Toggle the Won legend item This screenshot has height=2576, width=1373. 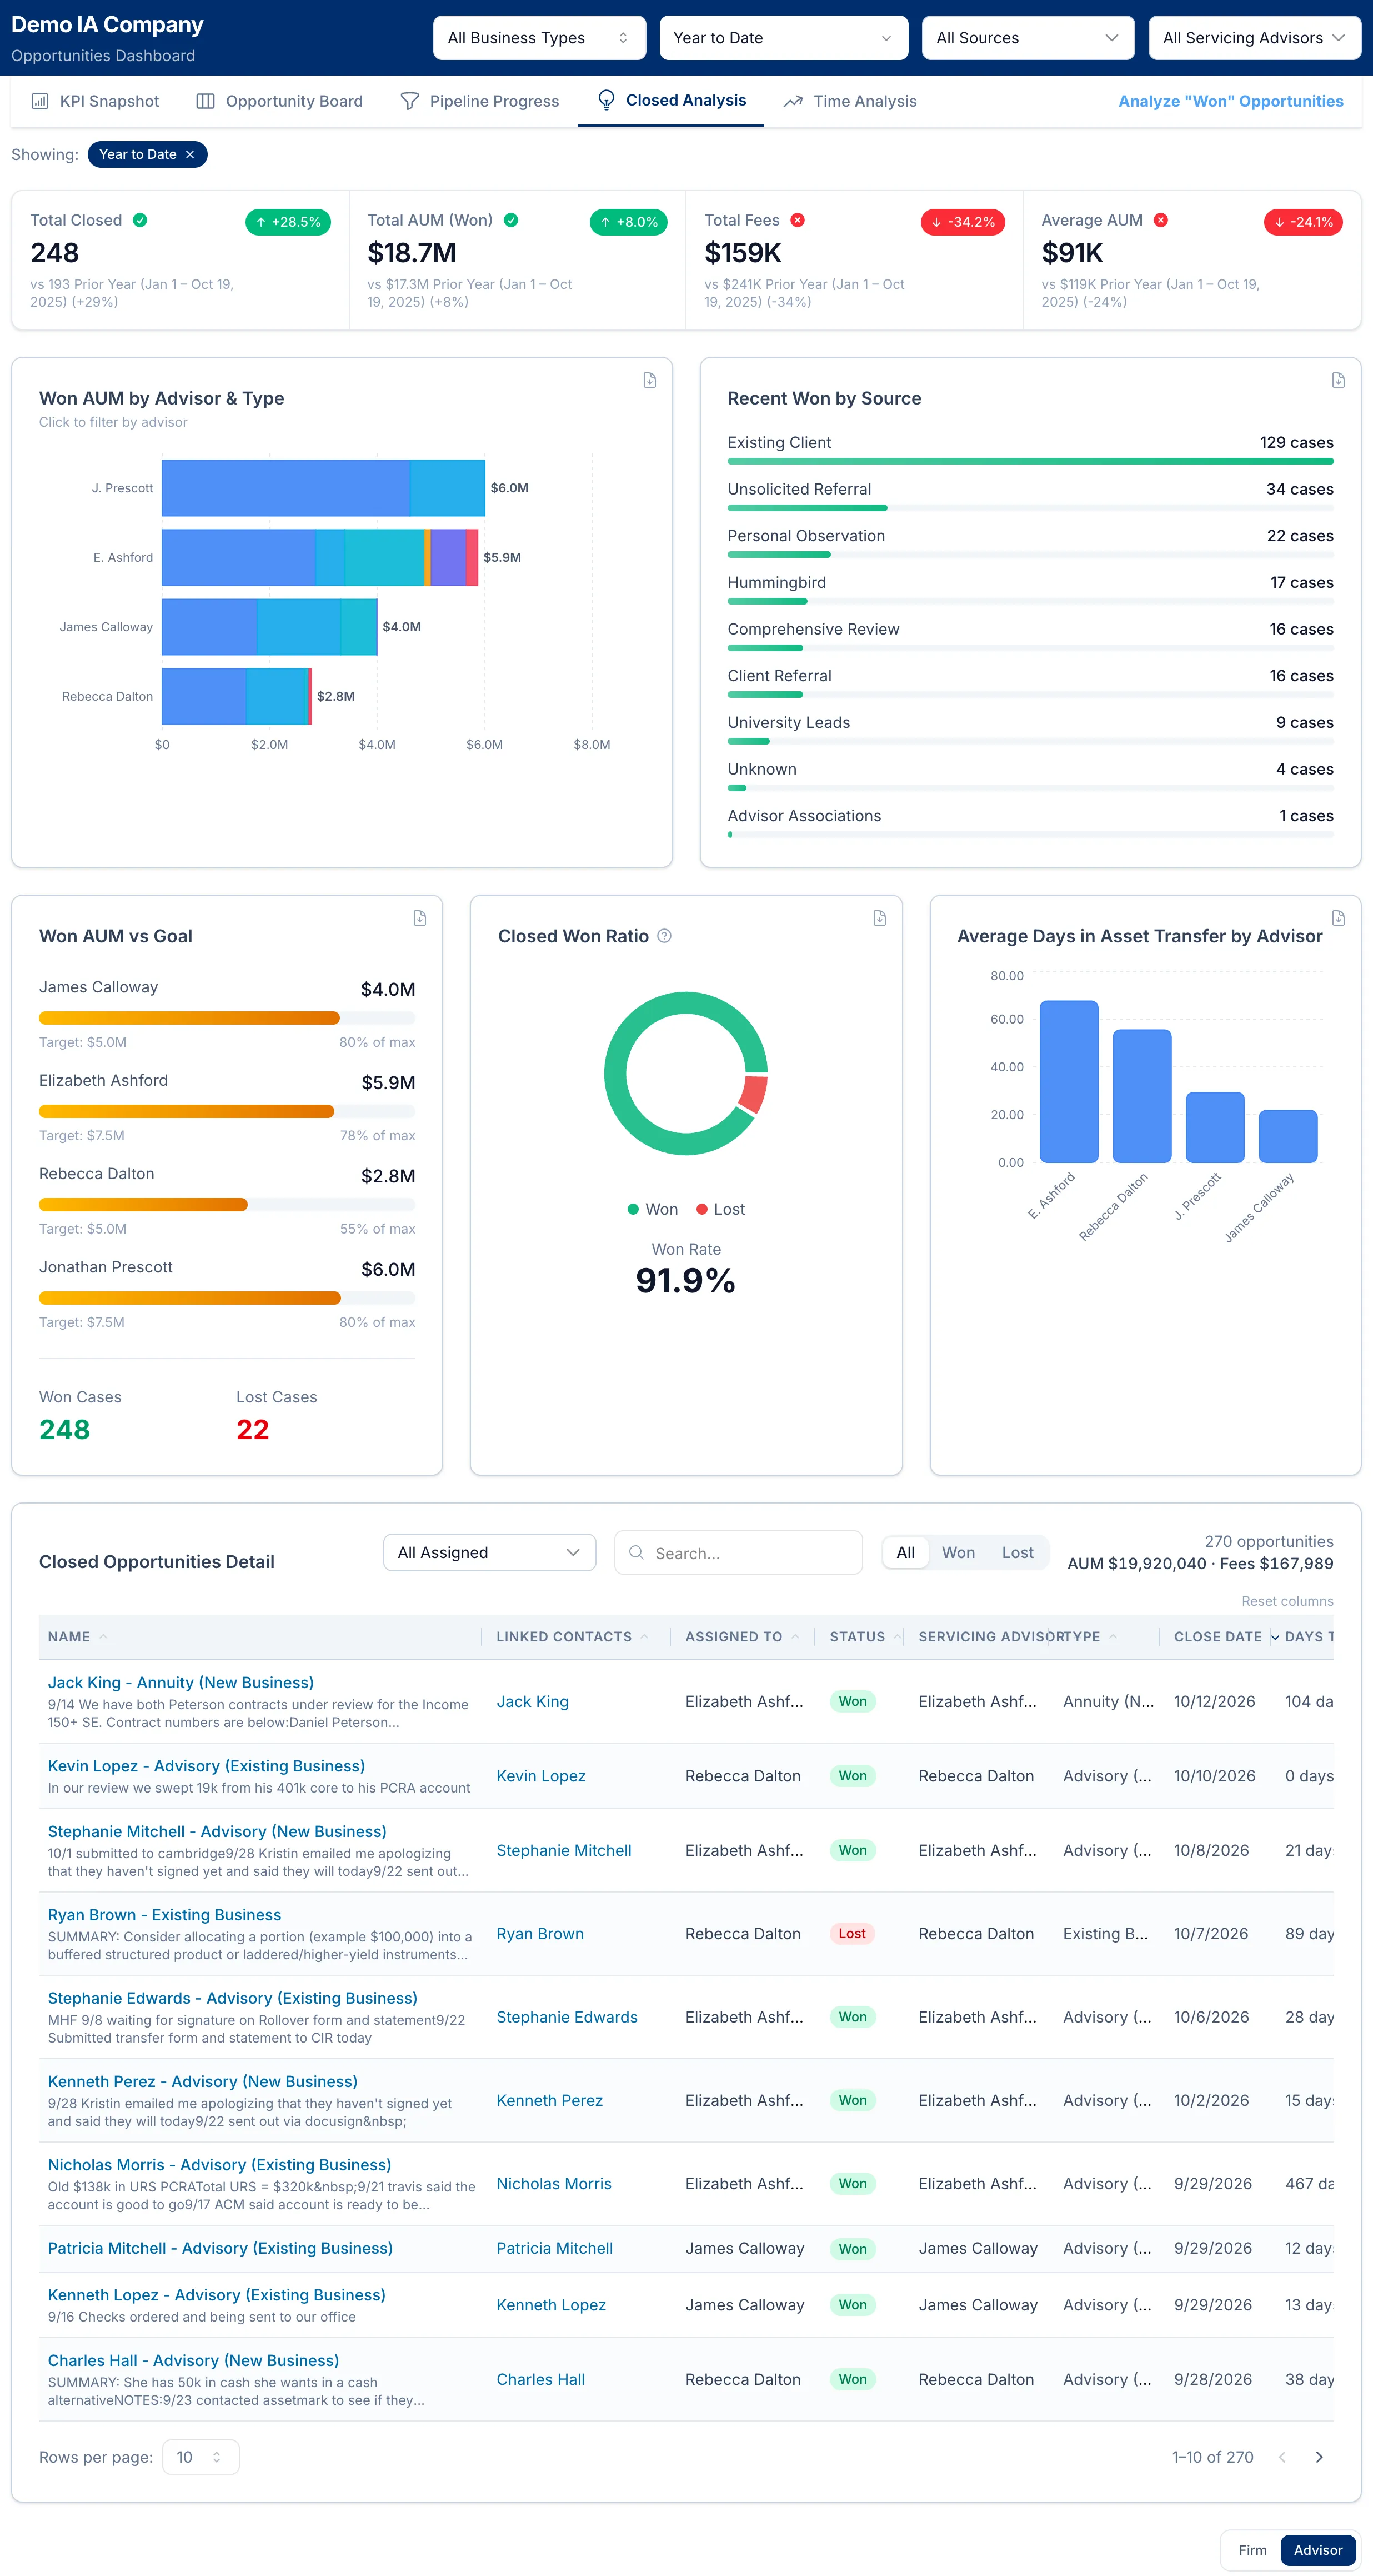[653, 1209]
